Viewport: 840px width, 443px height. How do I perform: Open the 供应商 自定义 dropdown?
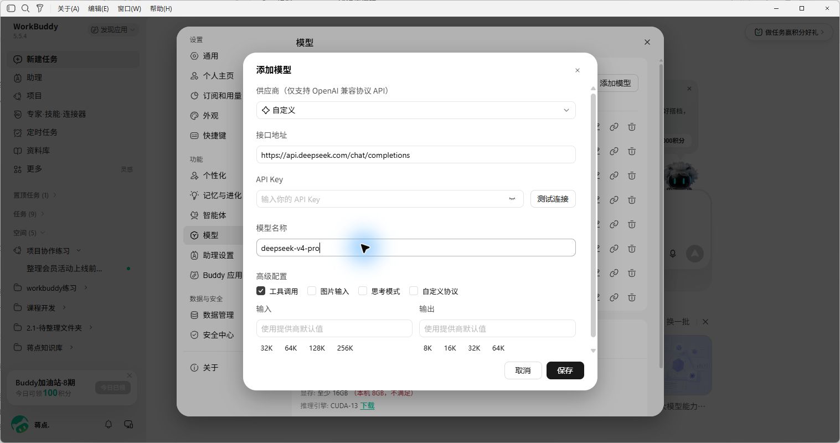tap(416, 110)
